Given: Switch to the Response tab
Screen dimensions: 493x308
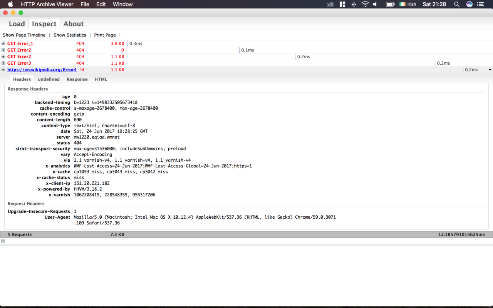Looking at the screenshot, I should (77, 79).
